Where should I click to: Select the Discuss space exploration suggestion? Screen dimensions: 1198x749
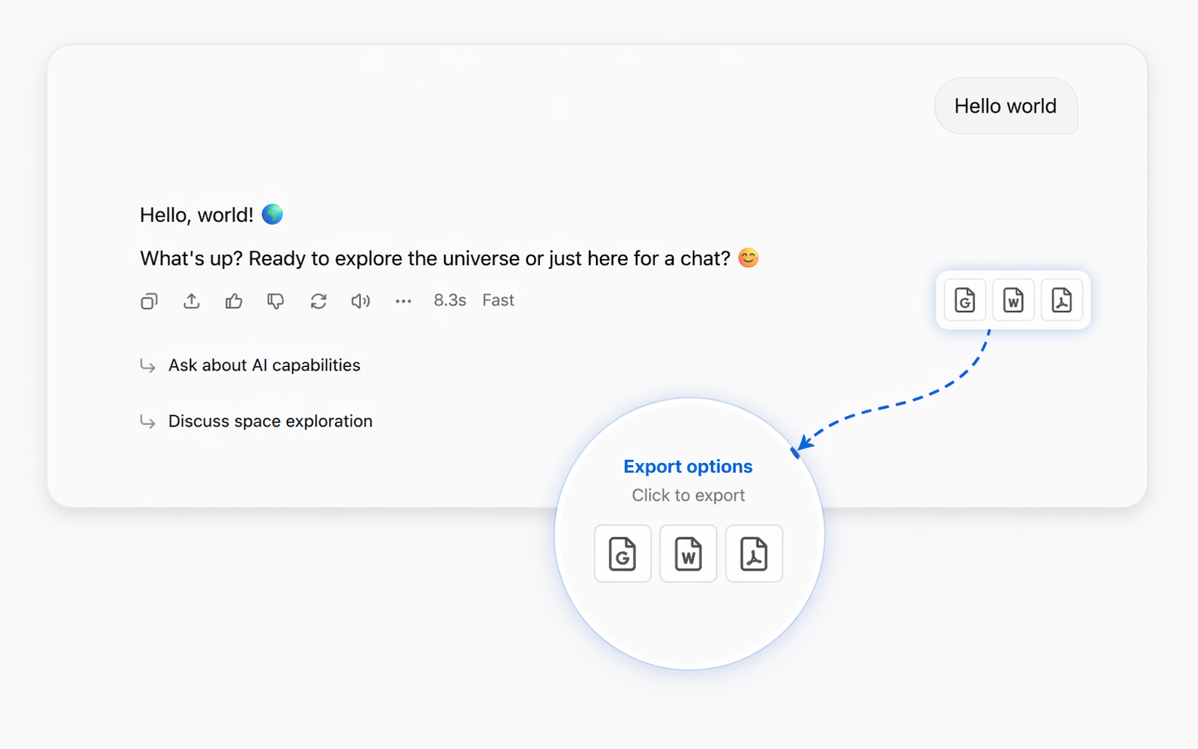270,421
